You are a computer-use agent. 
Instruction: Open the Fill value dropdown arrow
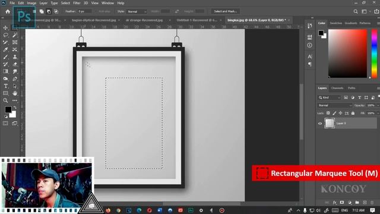378,113
